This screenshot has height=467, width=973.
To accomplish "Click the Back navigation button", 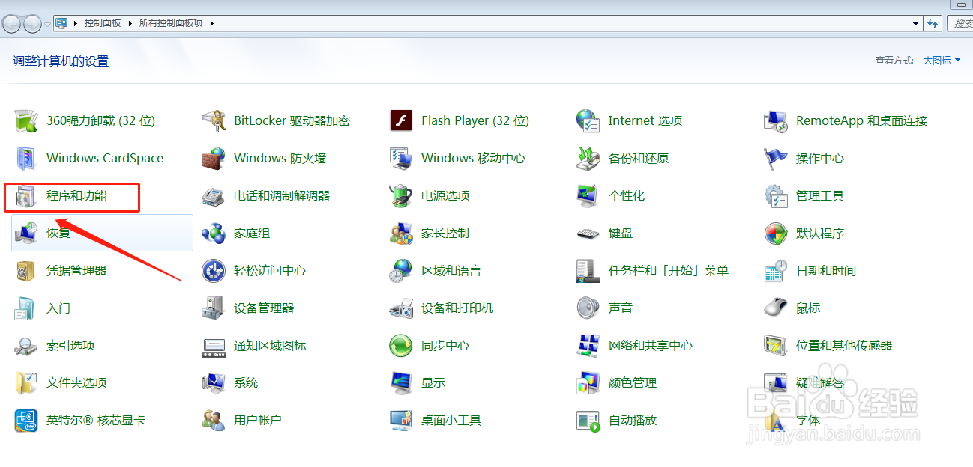I will click(x=11, y=24).
